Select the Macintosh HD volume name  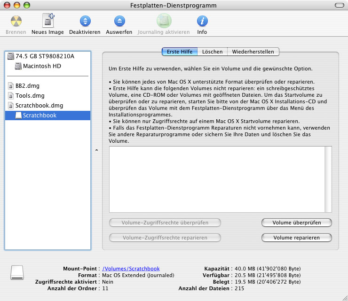pyautogui.click(x=42, y=66)
